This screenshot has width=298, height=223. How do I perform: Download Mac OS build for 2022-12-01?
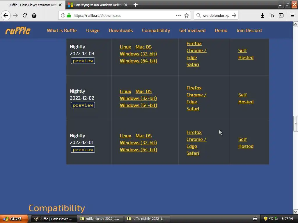[144, 136]
